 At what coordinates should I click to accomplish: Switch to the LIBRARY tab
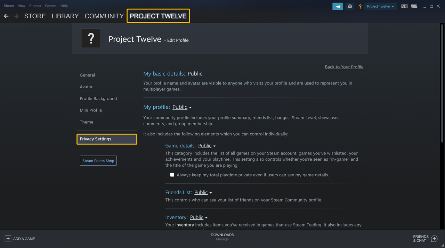(x=65, y=16)
